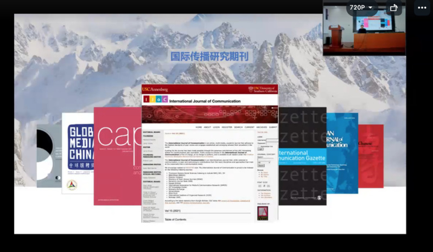The height and width of the screenshot is (252, 433).
Task: Click the Login button on IJoC sidebar
Action: [260, 149]
